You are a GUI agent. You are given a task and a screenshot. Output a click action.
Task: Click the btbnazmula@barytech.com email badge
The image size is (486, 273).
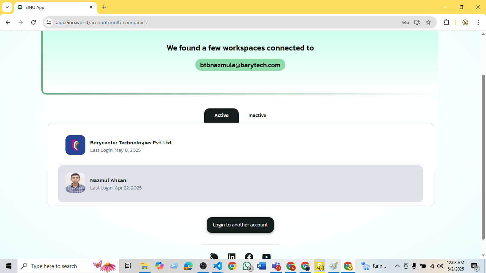pyautogui.click(x=240, y=65)
